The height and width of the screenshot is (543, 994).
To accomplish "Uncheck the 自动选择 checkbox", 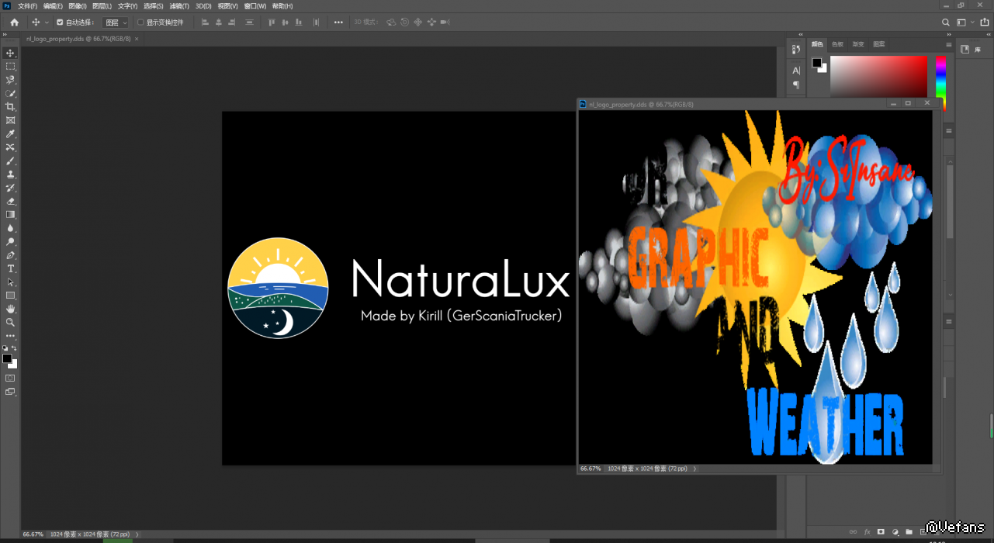I will [x=60, y=22].
